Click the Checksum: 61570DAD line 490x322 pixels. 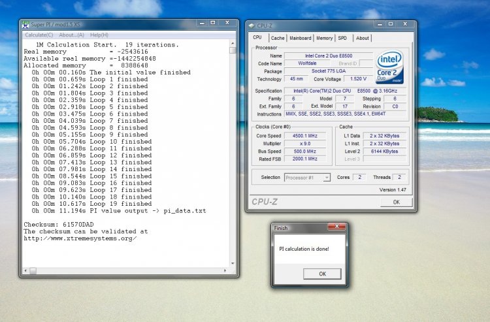pos(59,225)
